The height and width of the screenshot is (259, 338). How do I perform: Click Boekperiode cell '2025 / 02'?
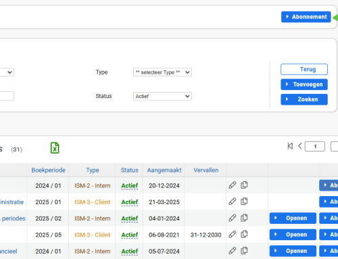(x=48, y=218)
